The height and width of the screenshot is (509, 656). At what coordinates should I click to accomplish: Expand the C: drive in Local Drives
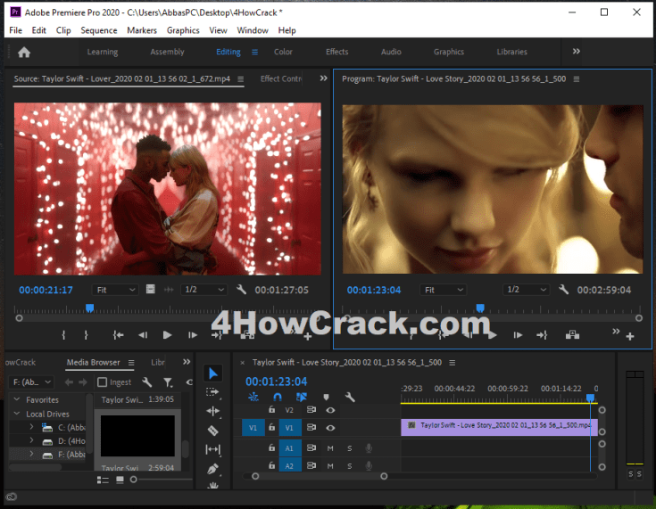pyautogui.click(x=32, y=427)
